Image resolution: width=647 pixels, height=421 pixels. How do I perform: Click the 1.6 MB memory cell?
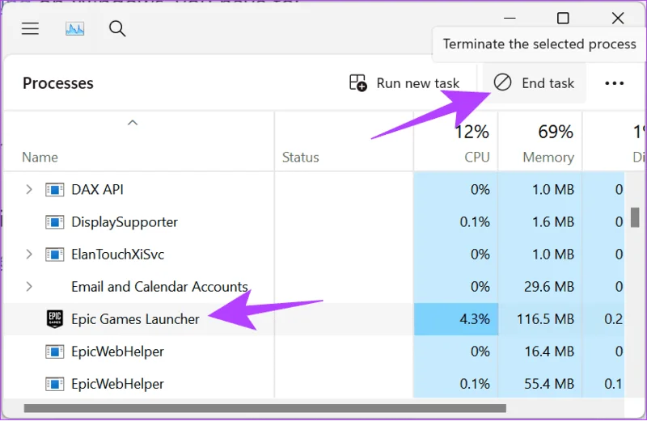coord(540,222)
